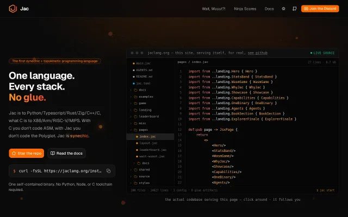The height and width of the screenshot is (217, 348).
Task: Expand the styles folder chevron
Action: pyautogui.click(x=130, y=183)
